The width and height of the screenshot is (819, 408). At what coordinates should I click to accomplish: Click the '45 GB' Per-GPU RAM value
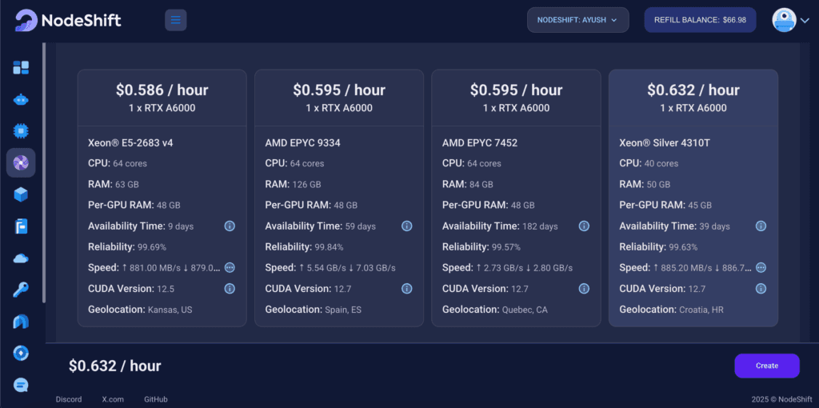(x=699, y=206)
